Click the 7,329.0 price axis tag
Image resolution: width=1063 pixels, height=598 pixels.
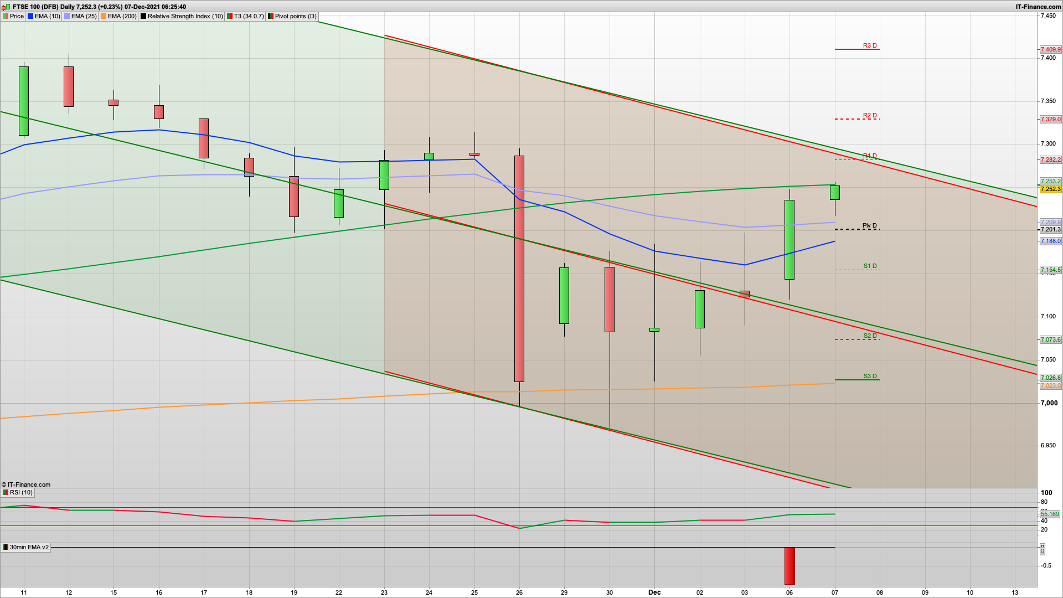(x=1050, y=119)
